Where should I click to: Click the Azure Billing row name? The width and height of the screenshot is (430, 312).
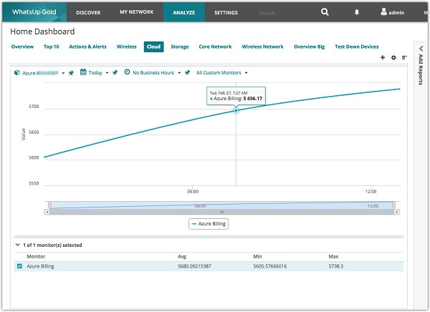click(x=40, y=266)
